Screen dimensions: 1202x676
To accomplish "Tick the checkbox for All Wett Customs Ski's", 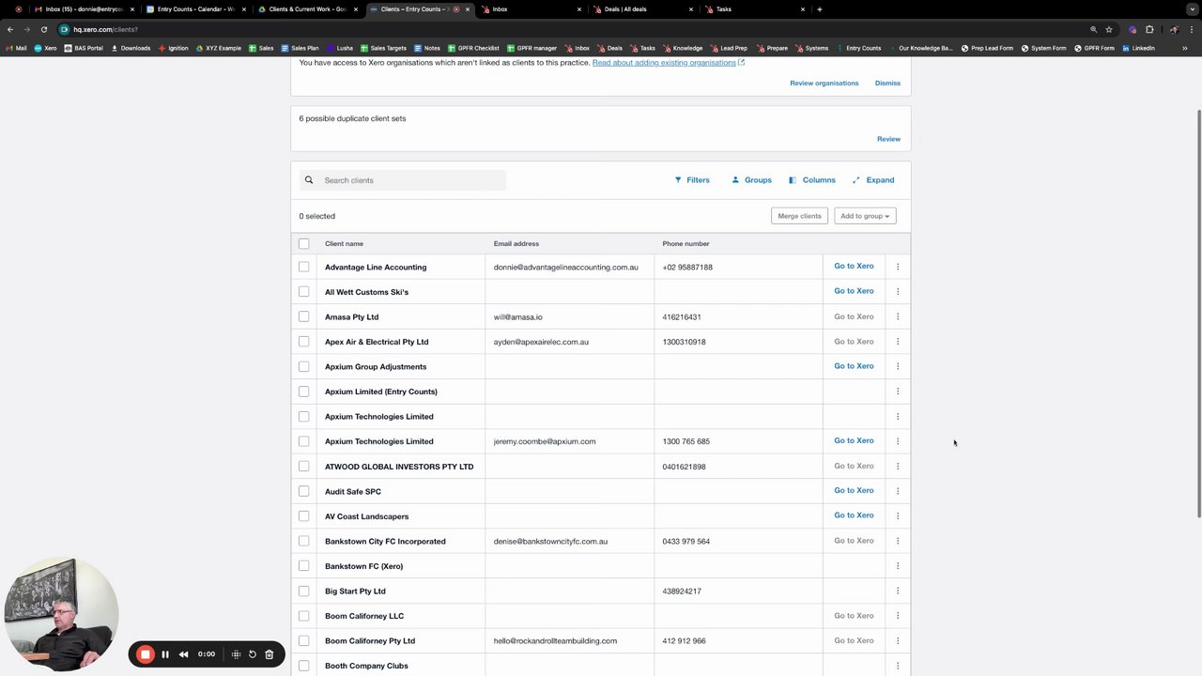I will [x=303, y=292].
